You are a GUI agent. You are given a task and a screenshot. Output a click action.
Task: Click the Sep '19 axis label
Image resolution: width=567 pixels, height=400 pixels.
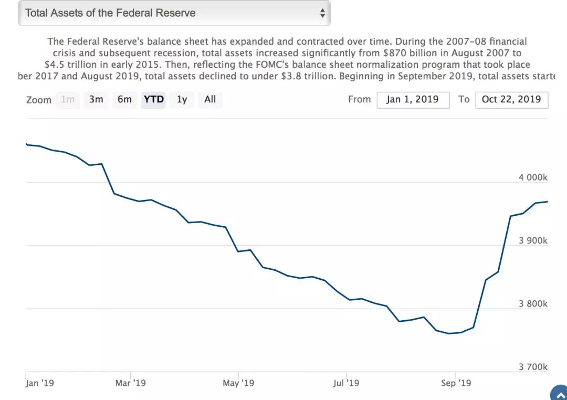tap(456, 383)
